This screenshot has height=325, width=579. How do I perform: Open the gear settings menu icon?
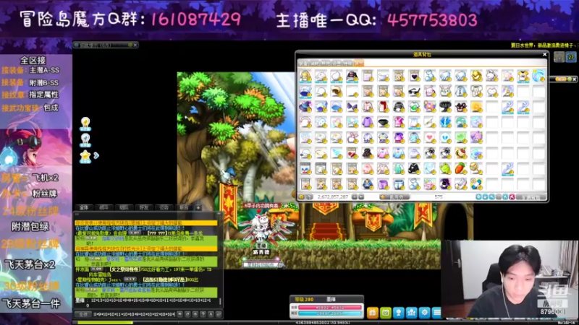point(424,313)
